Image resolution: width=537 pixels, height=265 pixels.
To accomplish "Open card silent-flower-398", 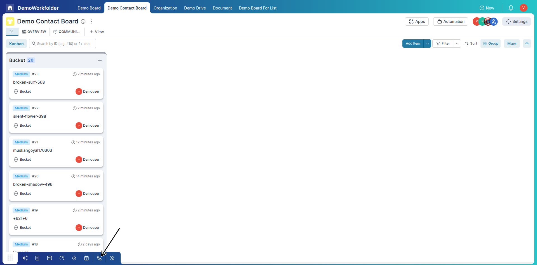I will pos(56,117).
